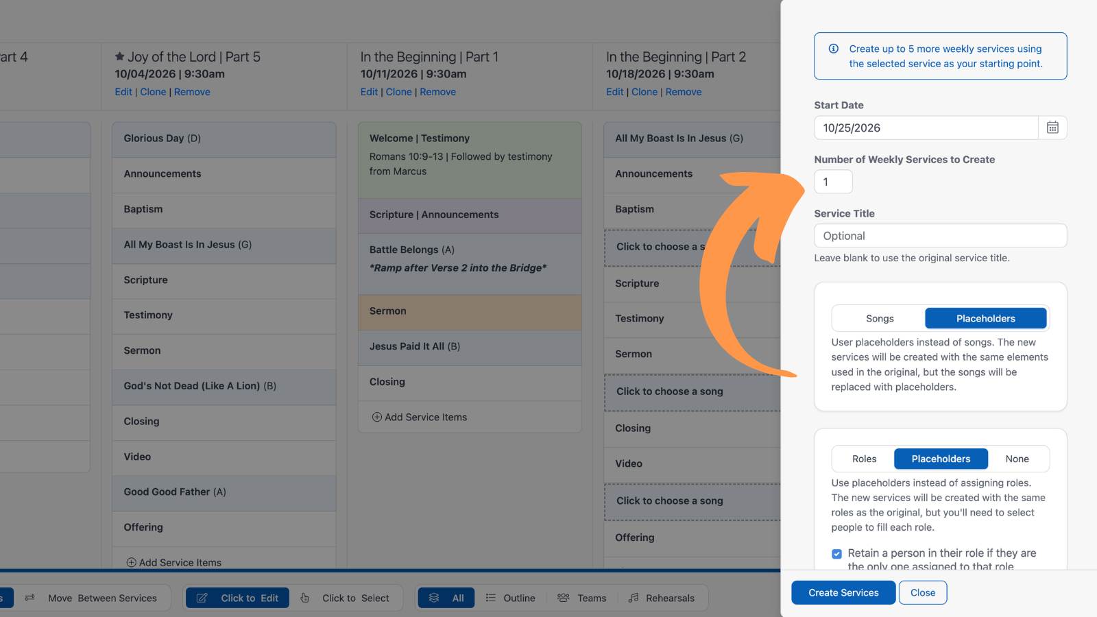Click the plus icon for Add Service Items in Part 5
This screenshot has height=617, width=1097.
click(131, 562)
